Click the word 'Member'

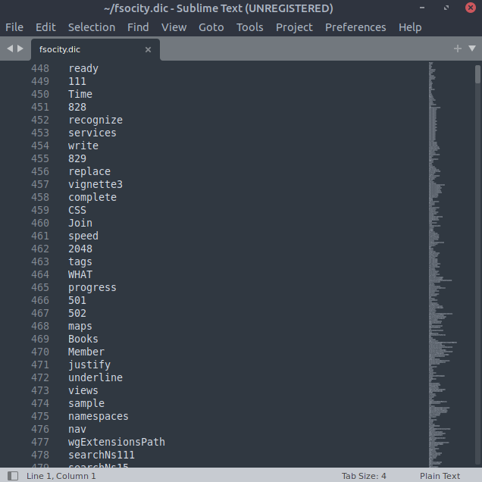click(86, 352)
